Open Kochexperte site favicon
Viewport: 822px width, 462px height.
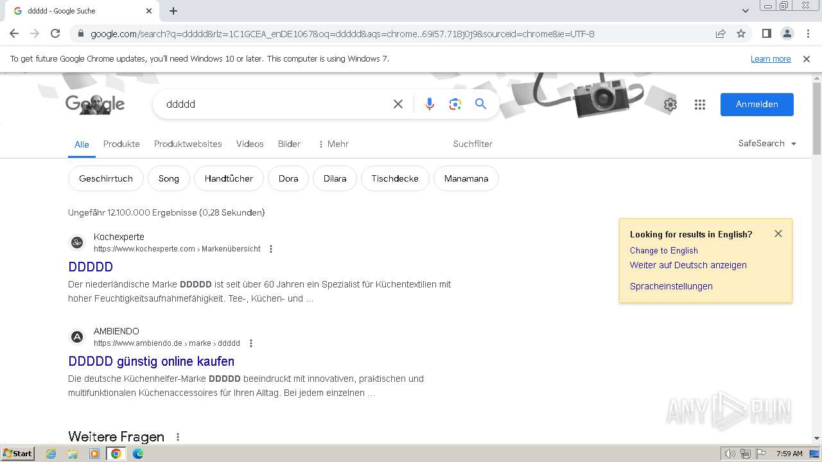77,243
